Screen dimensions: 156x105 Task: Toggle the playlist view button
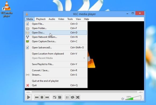pos(67,97)
